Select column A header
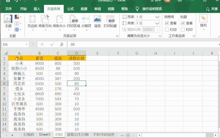 [19, 53]
